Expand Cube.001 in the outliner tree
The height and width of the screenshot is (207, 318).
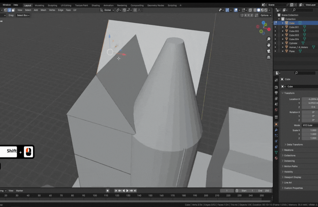click(283, 27)
